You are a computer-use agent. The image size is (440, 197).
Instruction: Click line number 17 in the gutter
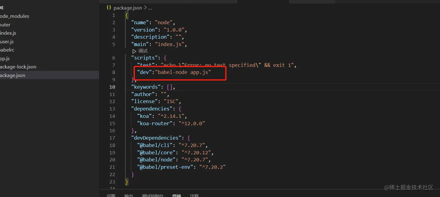tap(113, 138)
